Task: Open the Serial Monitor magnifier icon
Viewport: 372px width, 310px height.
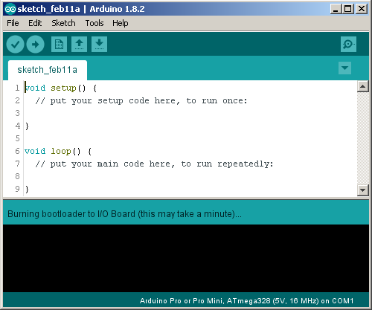Action: coord(348,45)
